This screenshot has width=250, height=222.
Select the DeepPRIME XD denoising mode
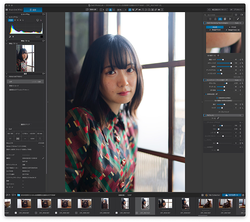pyautogui.click(x=232, y=30)
